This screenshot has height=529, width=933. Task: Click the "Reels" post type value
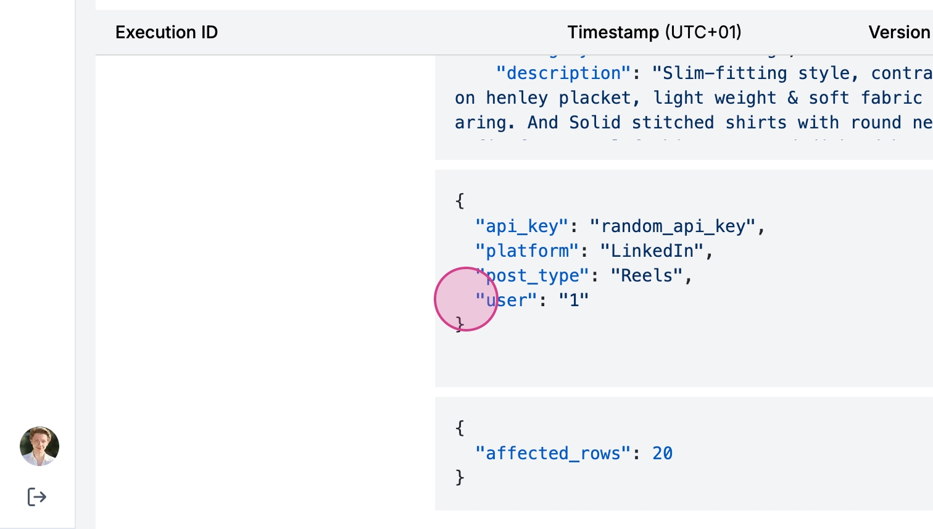pos(647,276)
